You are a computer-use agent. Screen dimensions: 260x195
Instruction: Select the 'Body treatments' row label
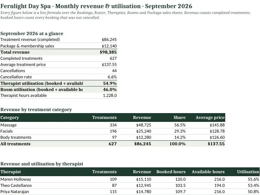click(16, 137)
